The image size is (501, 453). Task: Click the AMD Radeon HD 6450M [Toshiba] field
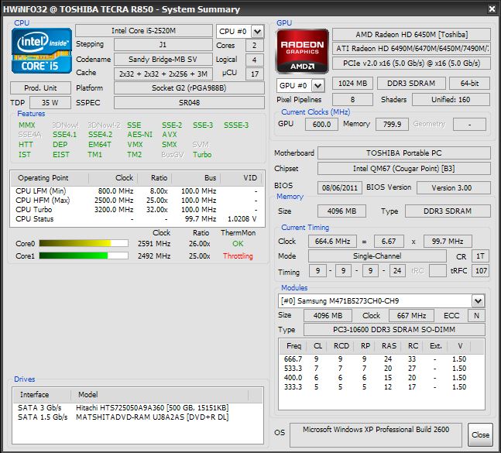tap(411, 35)
